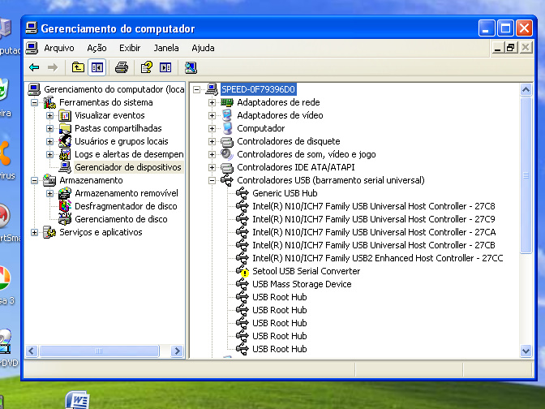
Task: Expand the Computador node
Action: coord(212,128)
